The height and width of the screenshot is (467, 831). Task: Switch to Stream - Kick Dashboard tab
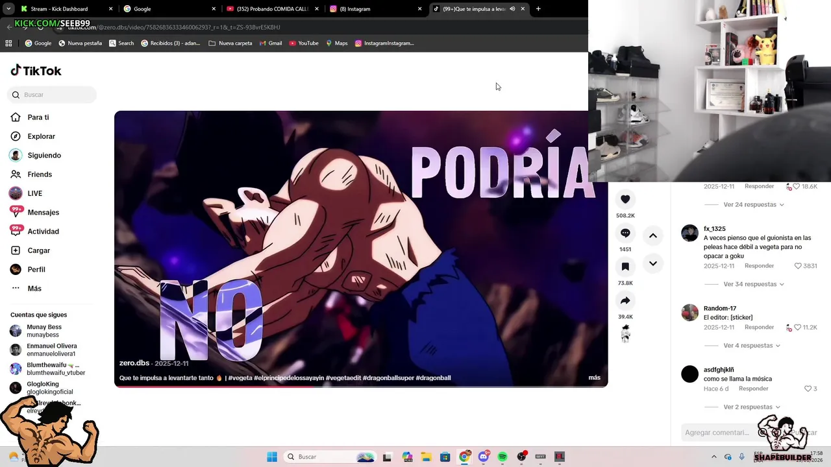coord(67,9)
